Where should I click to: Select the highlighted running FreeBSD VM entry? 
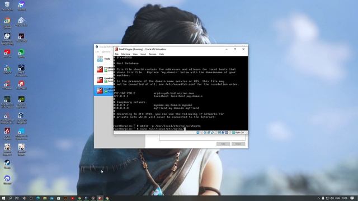pyautogui.click(x=104, y=90)
